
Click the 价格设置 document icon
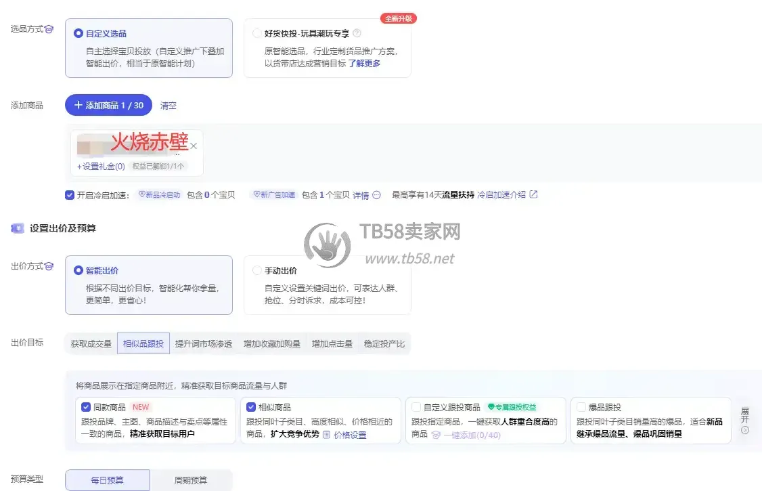(x=327, y=435)
